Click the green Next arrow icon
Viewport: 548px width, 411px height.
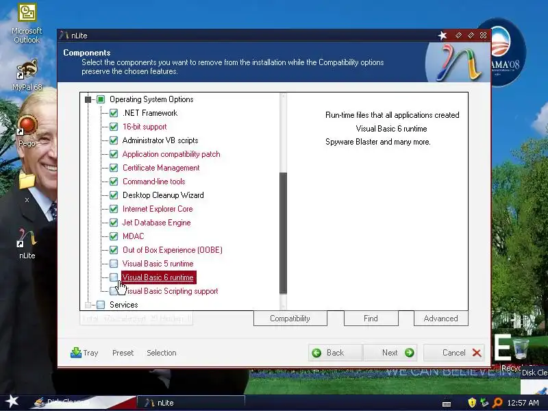point(409,353)
